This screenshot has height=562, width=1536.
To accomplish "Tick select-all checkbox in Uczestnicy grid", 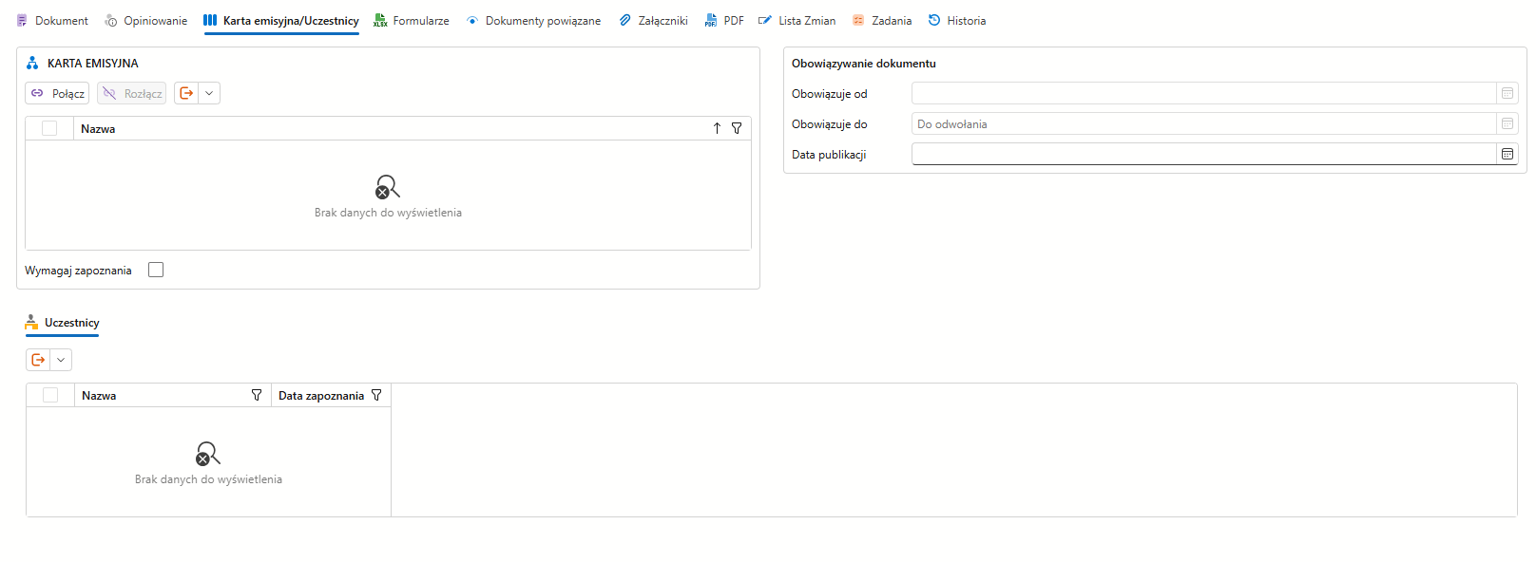I will click(x=50, y=395).
